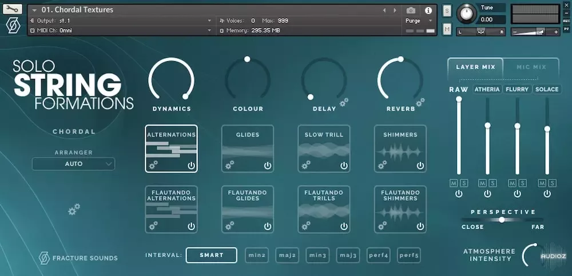The image size is (572, 276).
Task: Toggle Flautando Alternations power button
Action: 191,226
